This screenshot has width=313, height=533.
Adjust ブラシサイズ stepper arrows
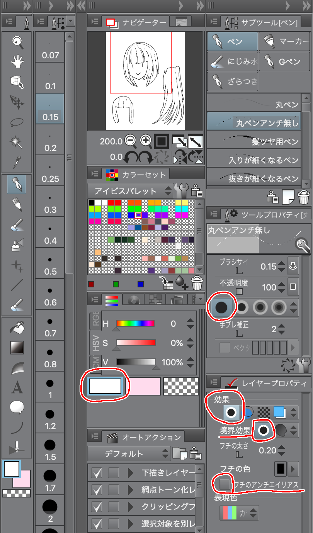click(x=281, y=266)
